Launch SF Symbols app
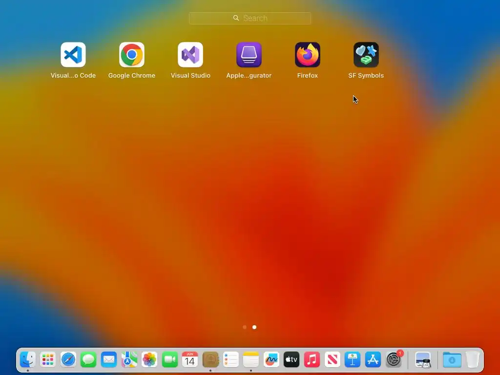 pos(366,55)
